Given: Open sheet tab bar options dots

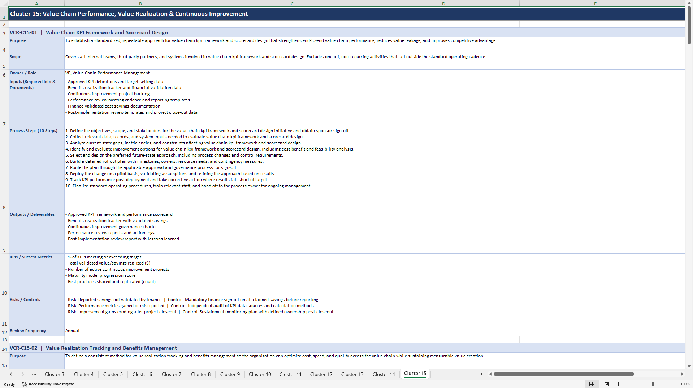Looking at the screenshot, I should point(482,374).
